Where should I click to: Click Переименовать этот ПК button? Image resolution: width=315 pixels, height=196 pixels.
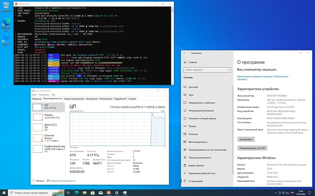point(252,148)
